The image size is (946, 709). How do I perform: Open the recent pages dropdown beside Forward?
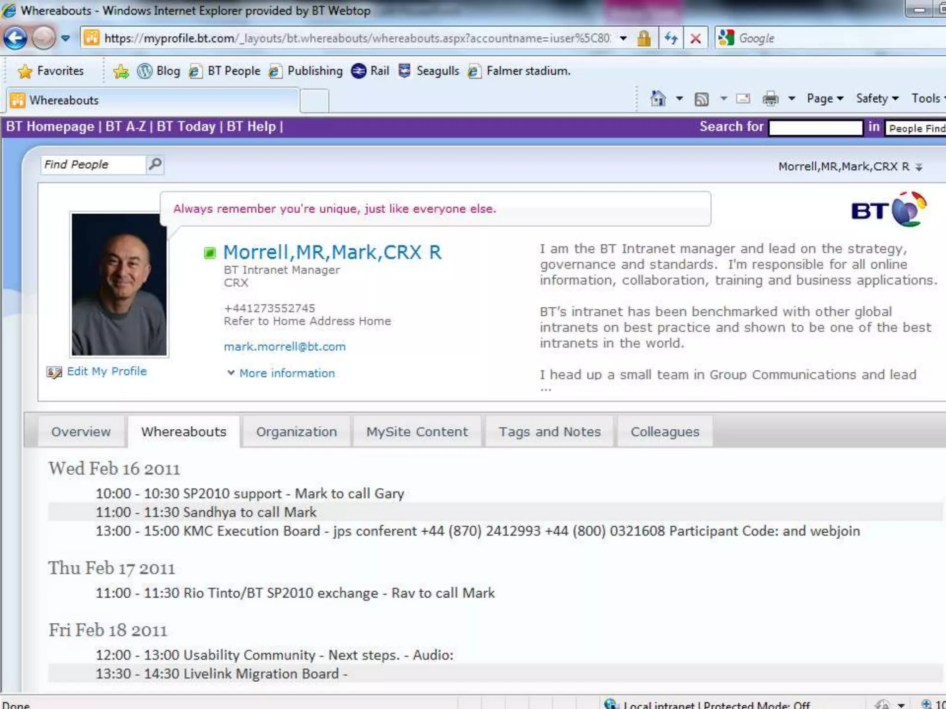coord(66,38)
